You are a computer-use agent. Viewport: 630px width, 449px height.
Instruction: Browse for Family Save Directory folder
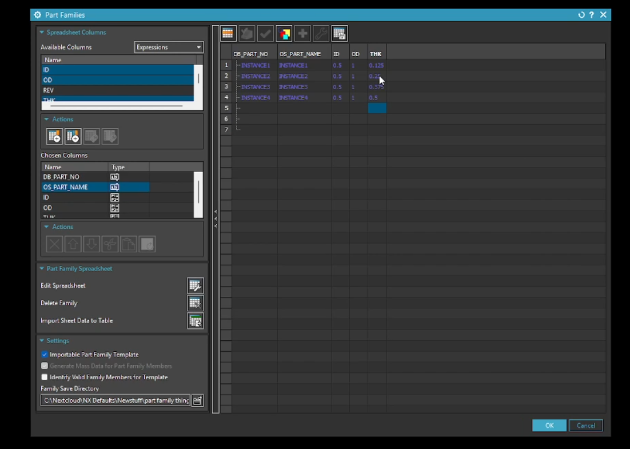(x=197, y=400)
